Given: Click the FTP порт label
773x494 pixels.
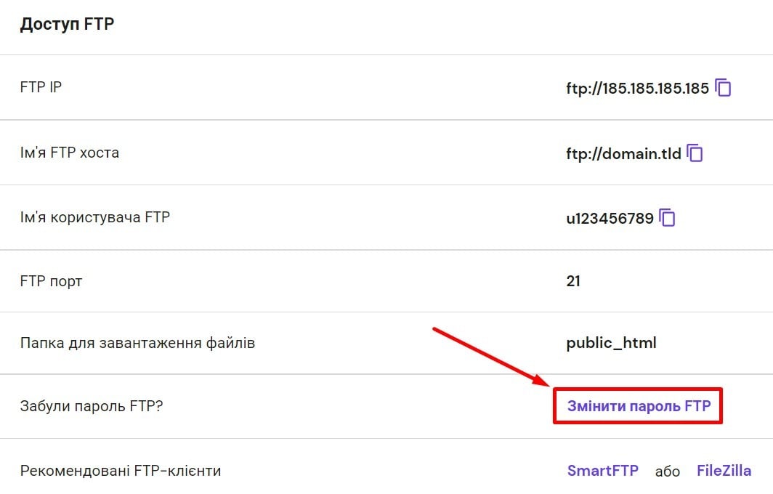Looking at the screenshot, I should [x=51, y=280].
